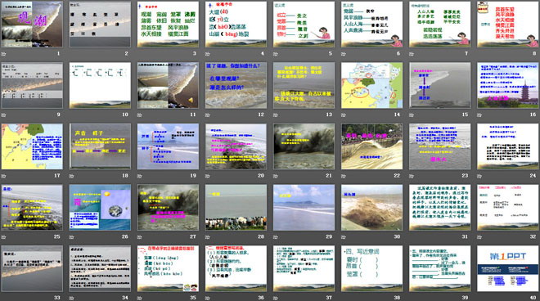This screenshot has width=540, height=301.
Task: Click the animation star icon under slide 5
Action: coord(276,54)
